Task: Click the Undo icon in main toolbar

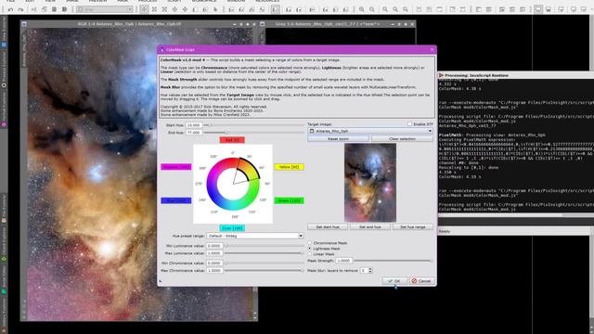Action: click(x=10, y=9)
